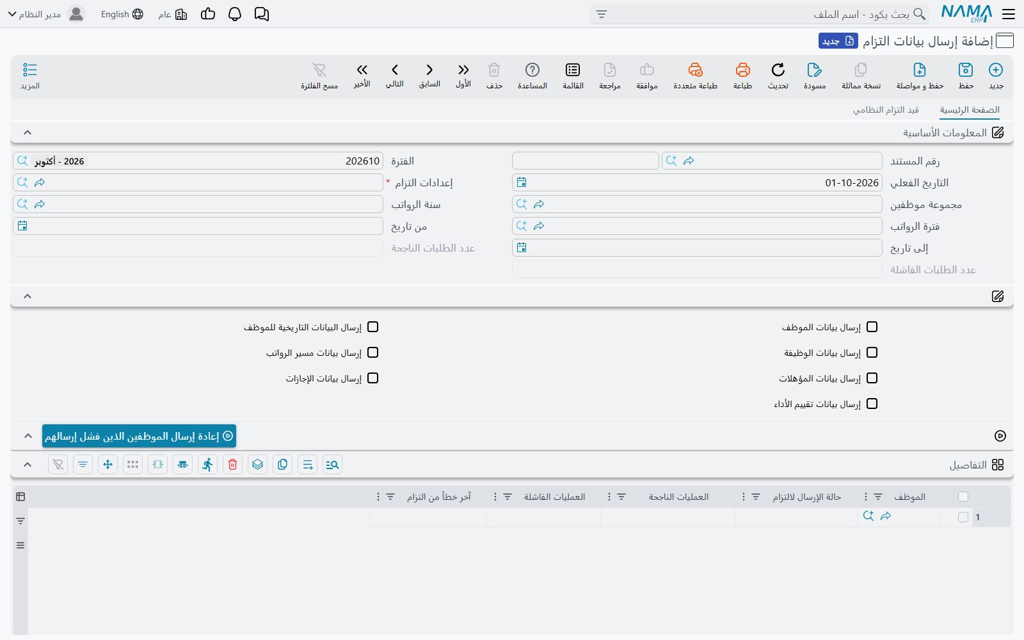
Task: Tick إرسال بيانات المؤهلات checkbox
Action: coord(872,378)
